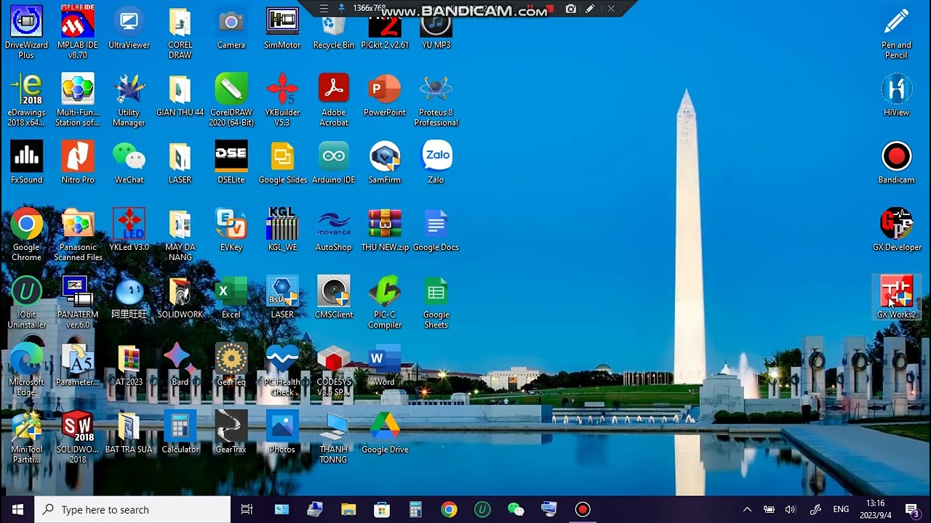The width and height of the screenshot is (931, 523).
Task: Open the YKLed V3.0 icon
Action: [129, 230]
